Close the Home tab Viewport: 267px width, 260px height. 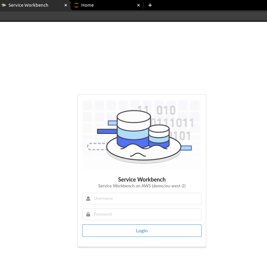[x=139, y=5]
